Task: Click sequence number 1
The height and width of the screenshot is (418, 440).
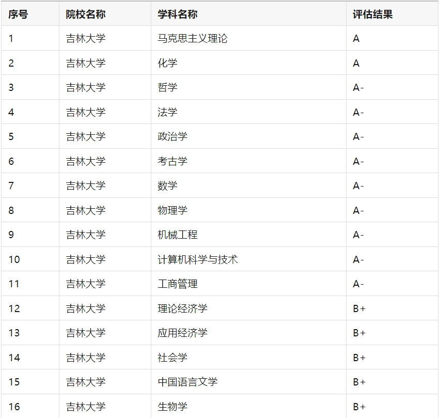Action: tap(11, 38)
